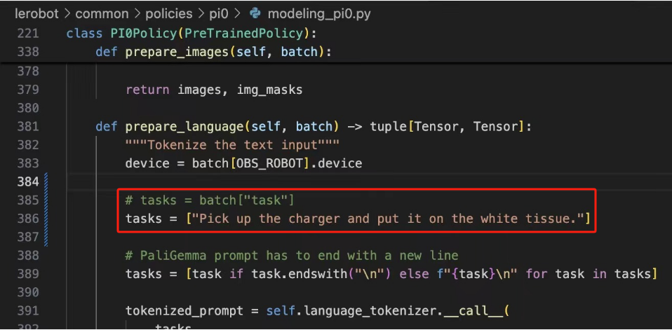Click the change indicator beside line 386
The image size is (672, 330).
(x=46, y=219)
